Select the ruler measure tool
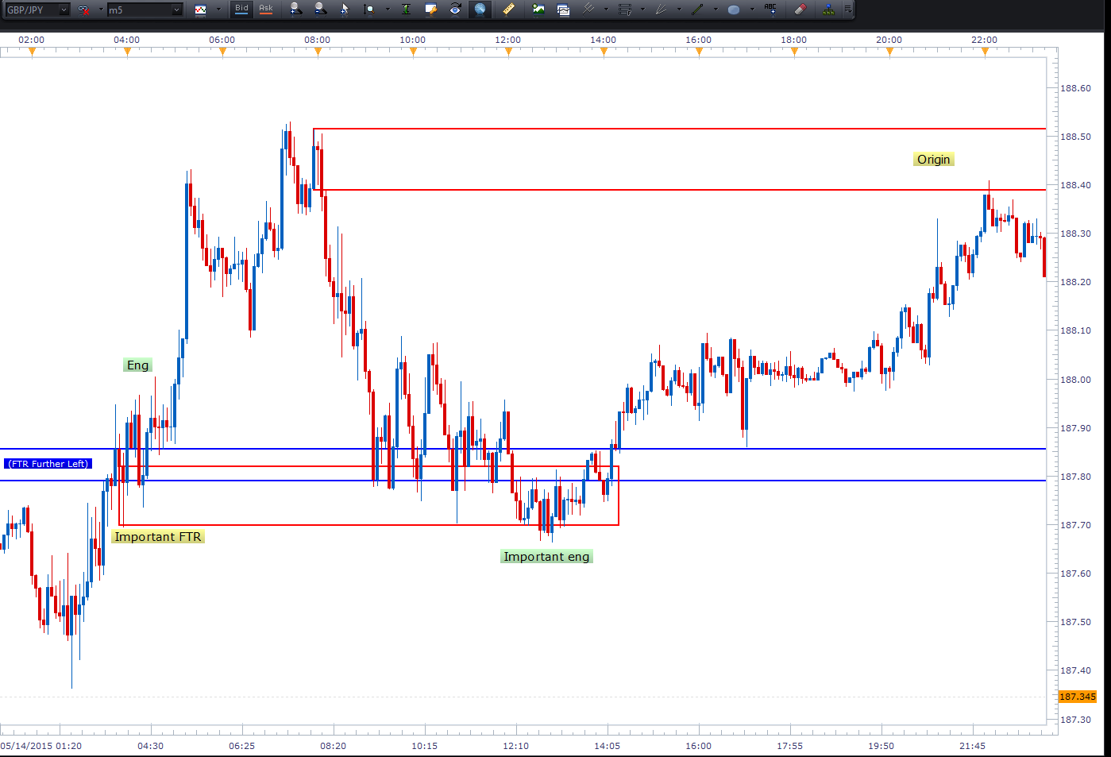1111x757 pixels. click(x=509, y=10)
